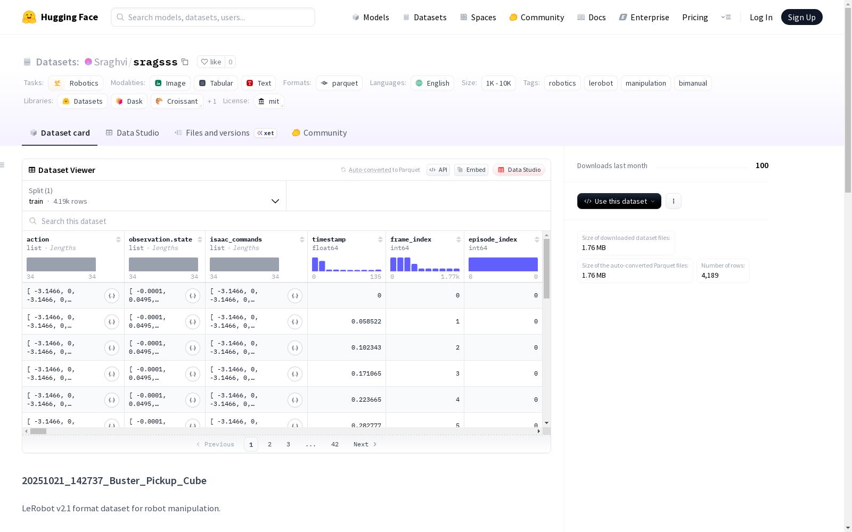Open Community in the top navigation
This screenshot has width=852, height=532.
(537, 17)
